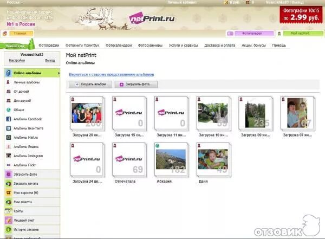The image size is (325, 239).
Task: Click the Личные альбомы icon in sidebar
Action: pyautogui.click(x=8, y=82)
